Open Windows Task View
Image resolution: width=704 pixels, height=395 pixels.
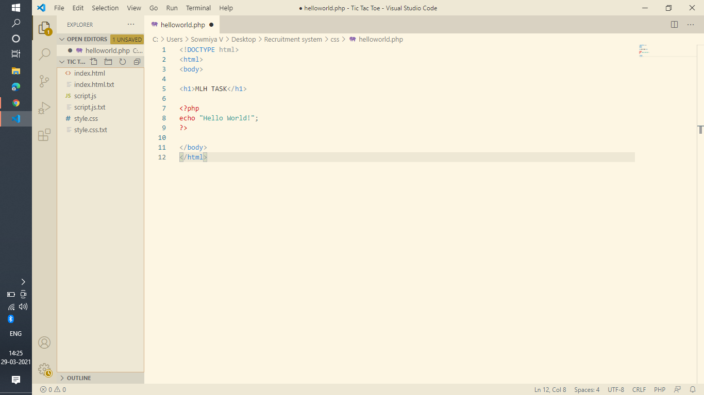[16, 53]
